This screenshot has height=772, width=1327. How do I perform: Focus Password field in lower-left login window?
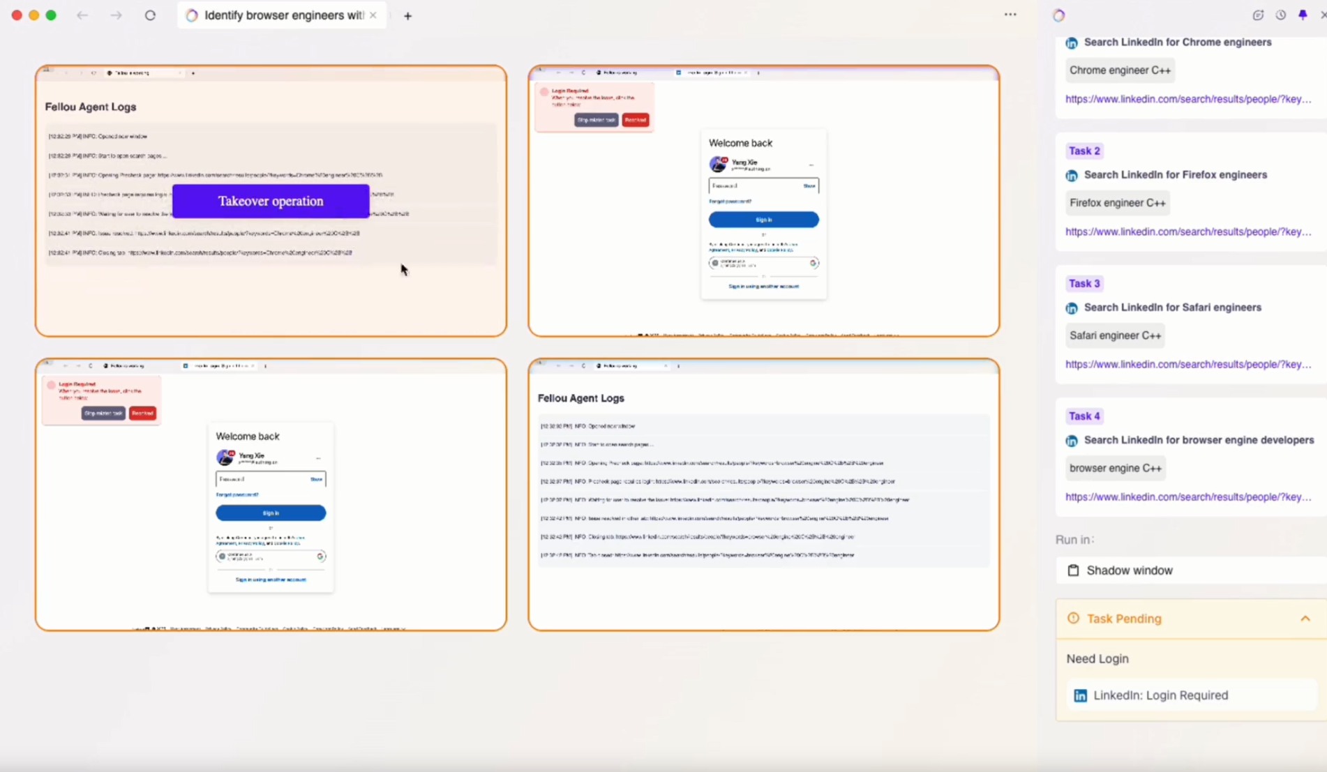271,479
